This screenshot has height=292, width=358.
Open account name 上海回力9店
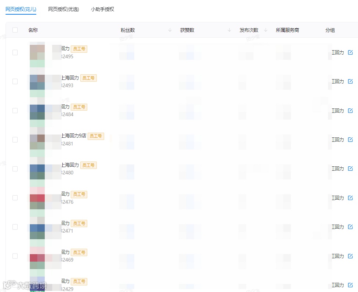74,136
